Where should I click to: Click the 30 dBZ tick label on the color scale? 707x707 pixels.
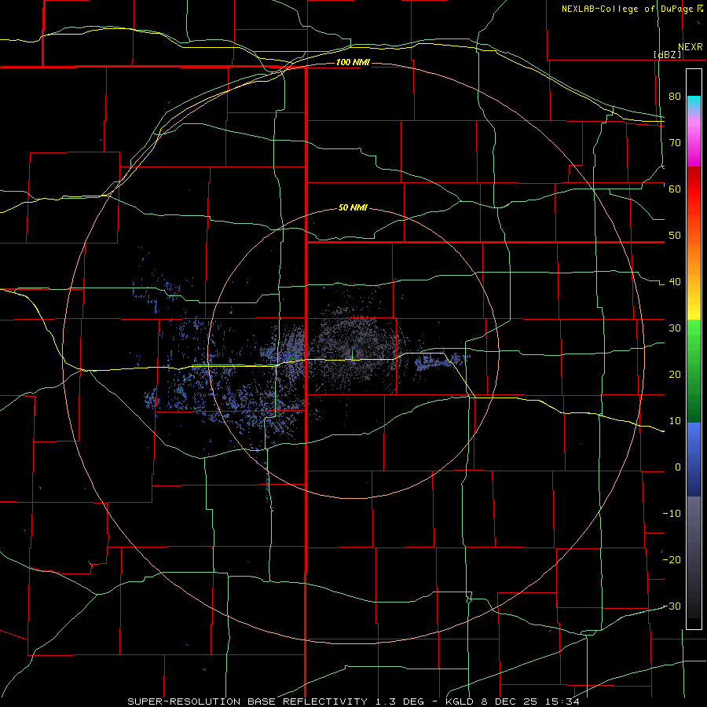(675, 328)
